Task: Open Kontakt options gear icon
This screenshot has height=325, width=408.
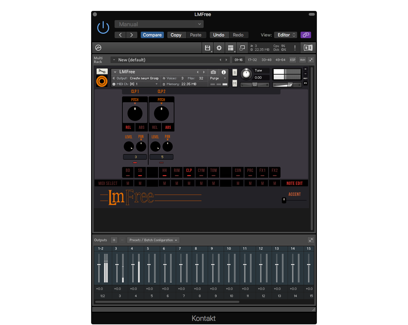Action: point(219,48)
